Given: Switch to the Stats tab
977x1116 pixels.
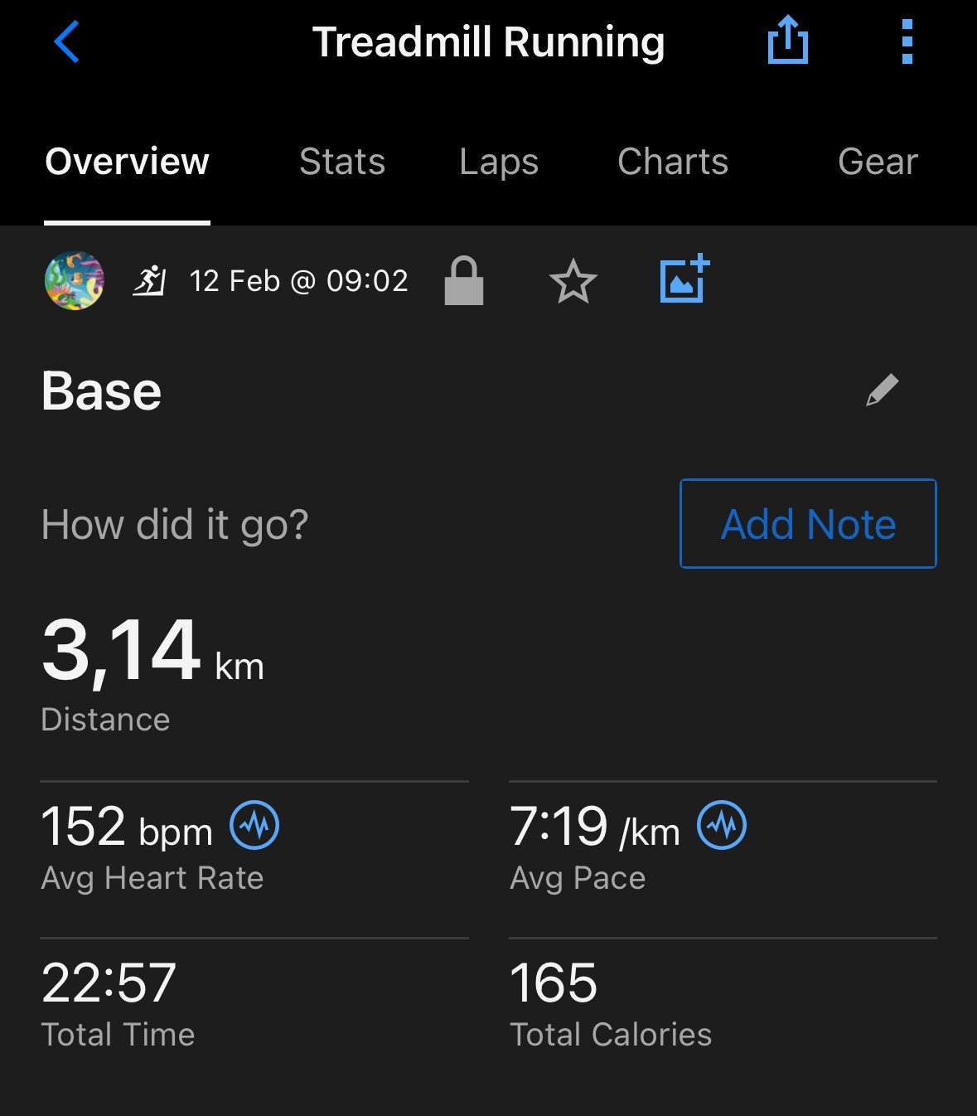Looking at the screenshot, I should tap(342, 162).
